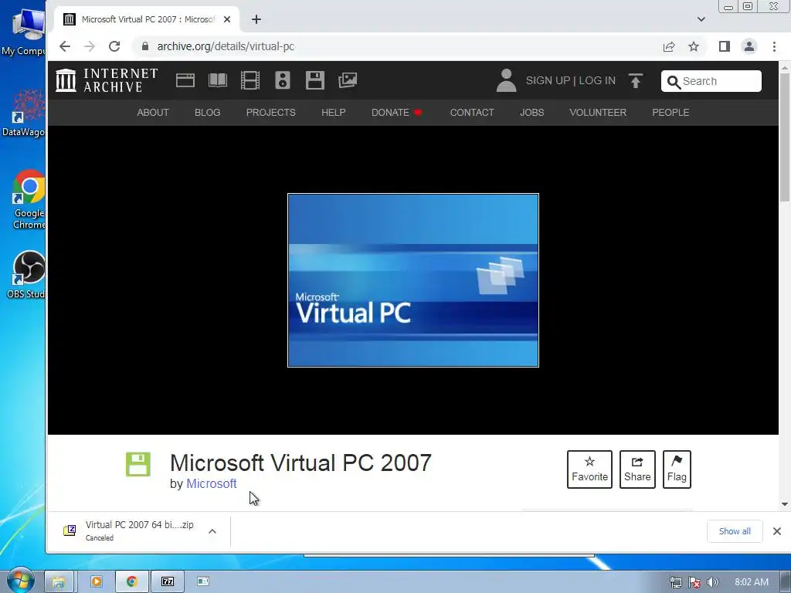Image resolution: width=791 pixels, height=593 pixels.
Task: Select the Microsoft Virtual PC 2007 browser tab
Action: pyautogui.click(x=146, y=19)
